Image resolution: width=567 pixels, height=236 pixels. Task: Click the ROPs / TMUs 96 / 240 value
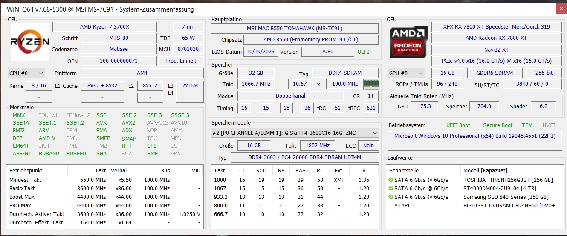tap(447, 84)
